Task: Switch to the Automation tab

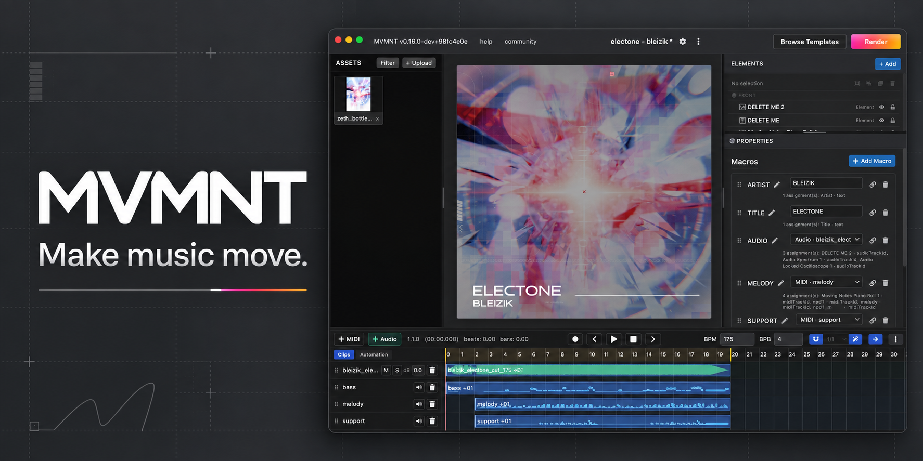Action: click(x=374, y=355)
